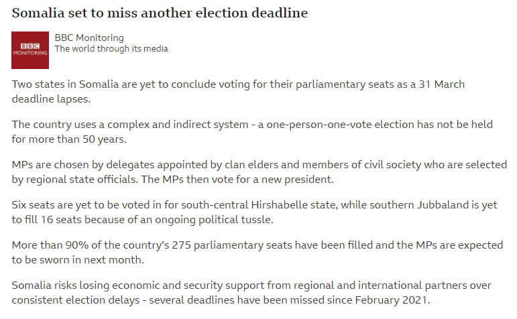Click 'The world through its media' tagline
This screenshot has height=319, width=517.
point(111,49)
